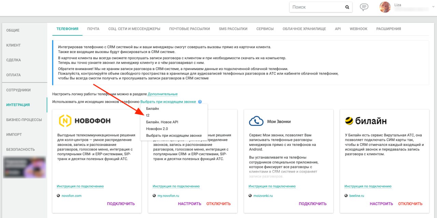Open Инструкция по подключению for novofon.com card
Screen dimensions: 437x218
coord(80,186)
